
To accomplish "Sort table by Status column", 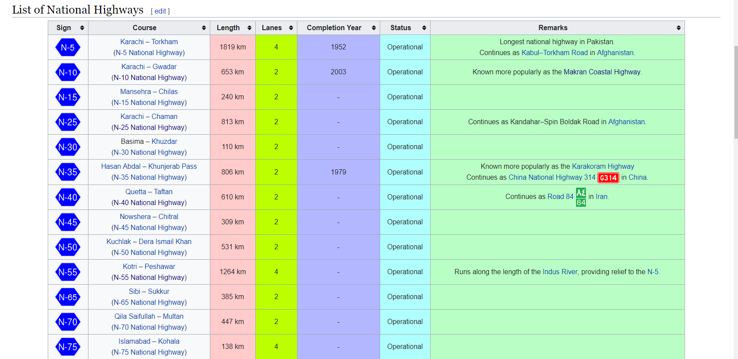I will click(424, 28).
